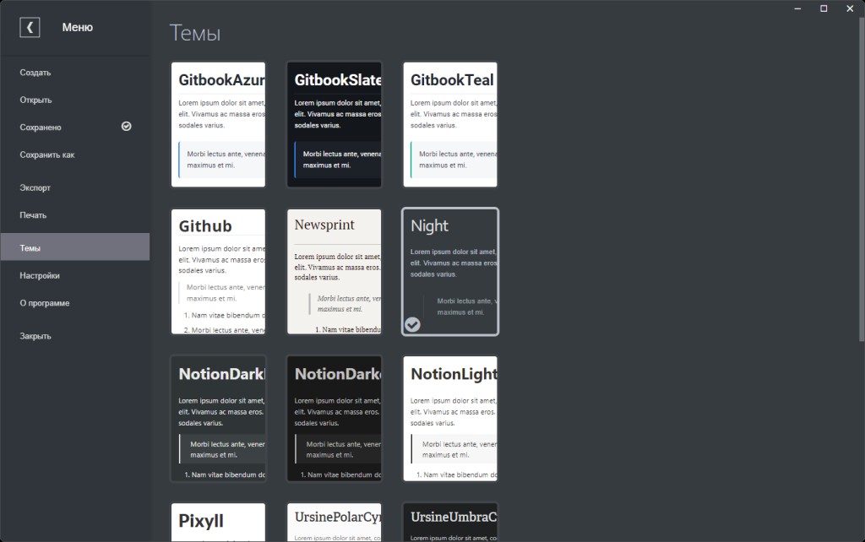The height and width of the screenshot is (542, 865).
Task: Close the application window
Action: [850, 8]
